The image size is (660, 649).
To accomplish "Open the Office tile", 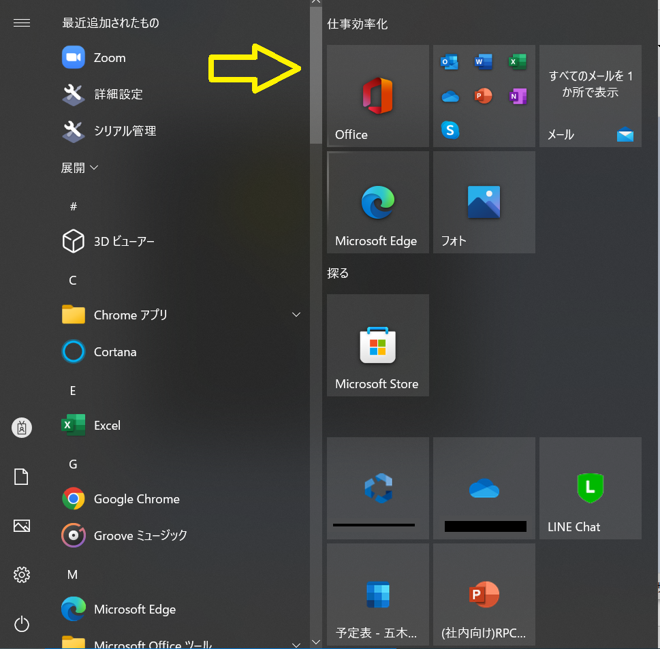I will click(x=378, y=96).
